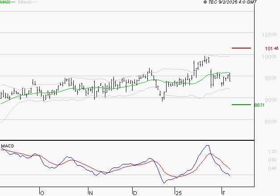Click the F month marker on time axis
Image resolution: width=280 pixels, height=196 pixels.
[224, 193]
